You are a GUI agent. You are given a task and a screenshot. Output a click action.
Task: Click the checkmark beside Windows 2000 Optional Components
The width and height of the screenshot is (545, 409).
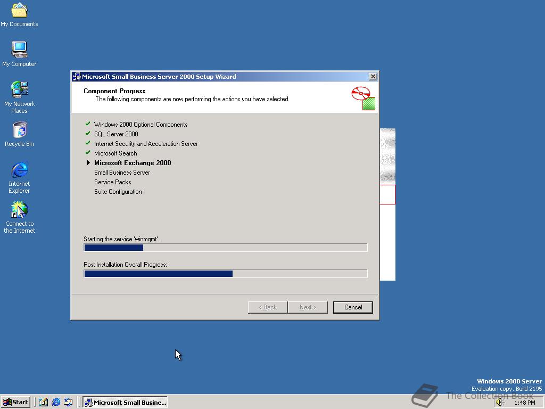pyautogui.click(x=88, y=124)
